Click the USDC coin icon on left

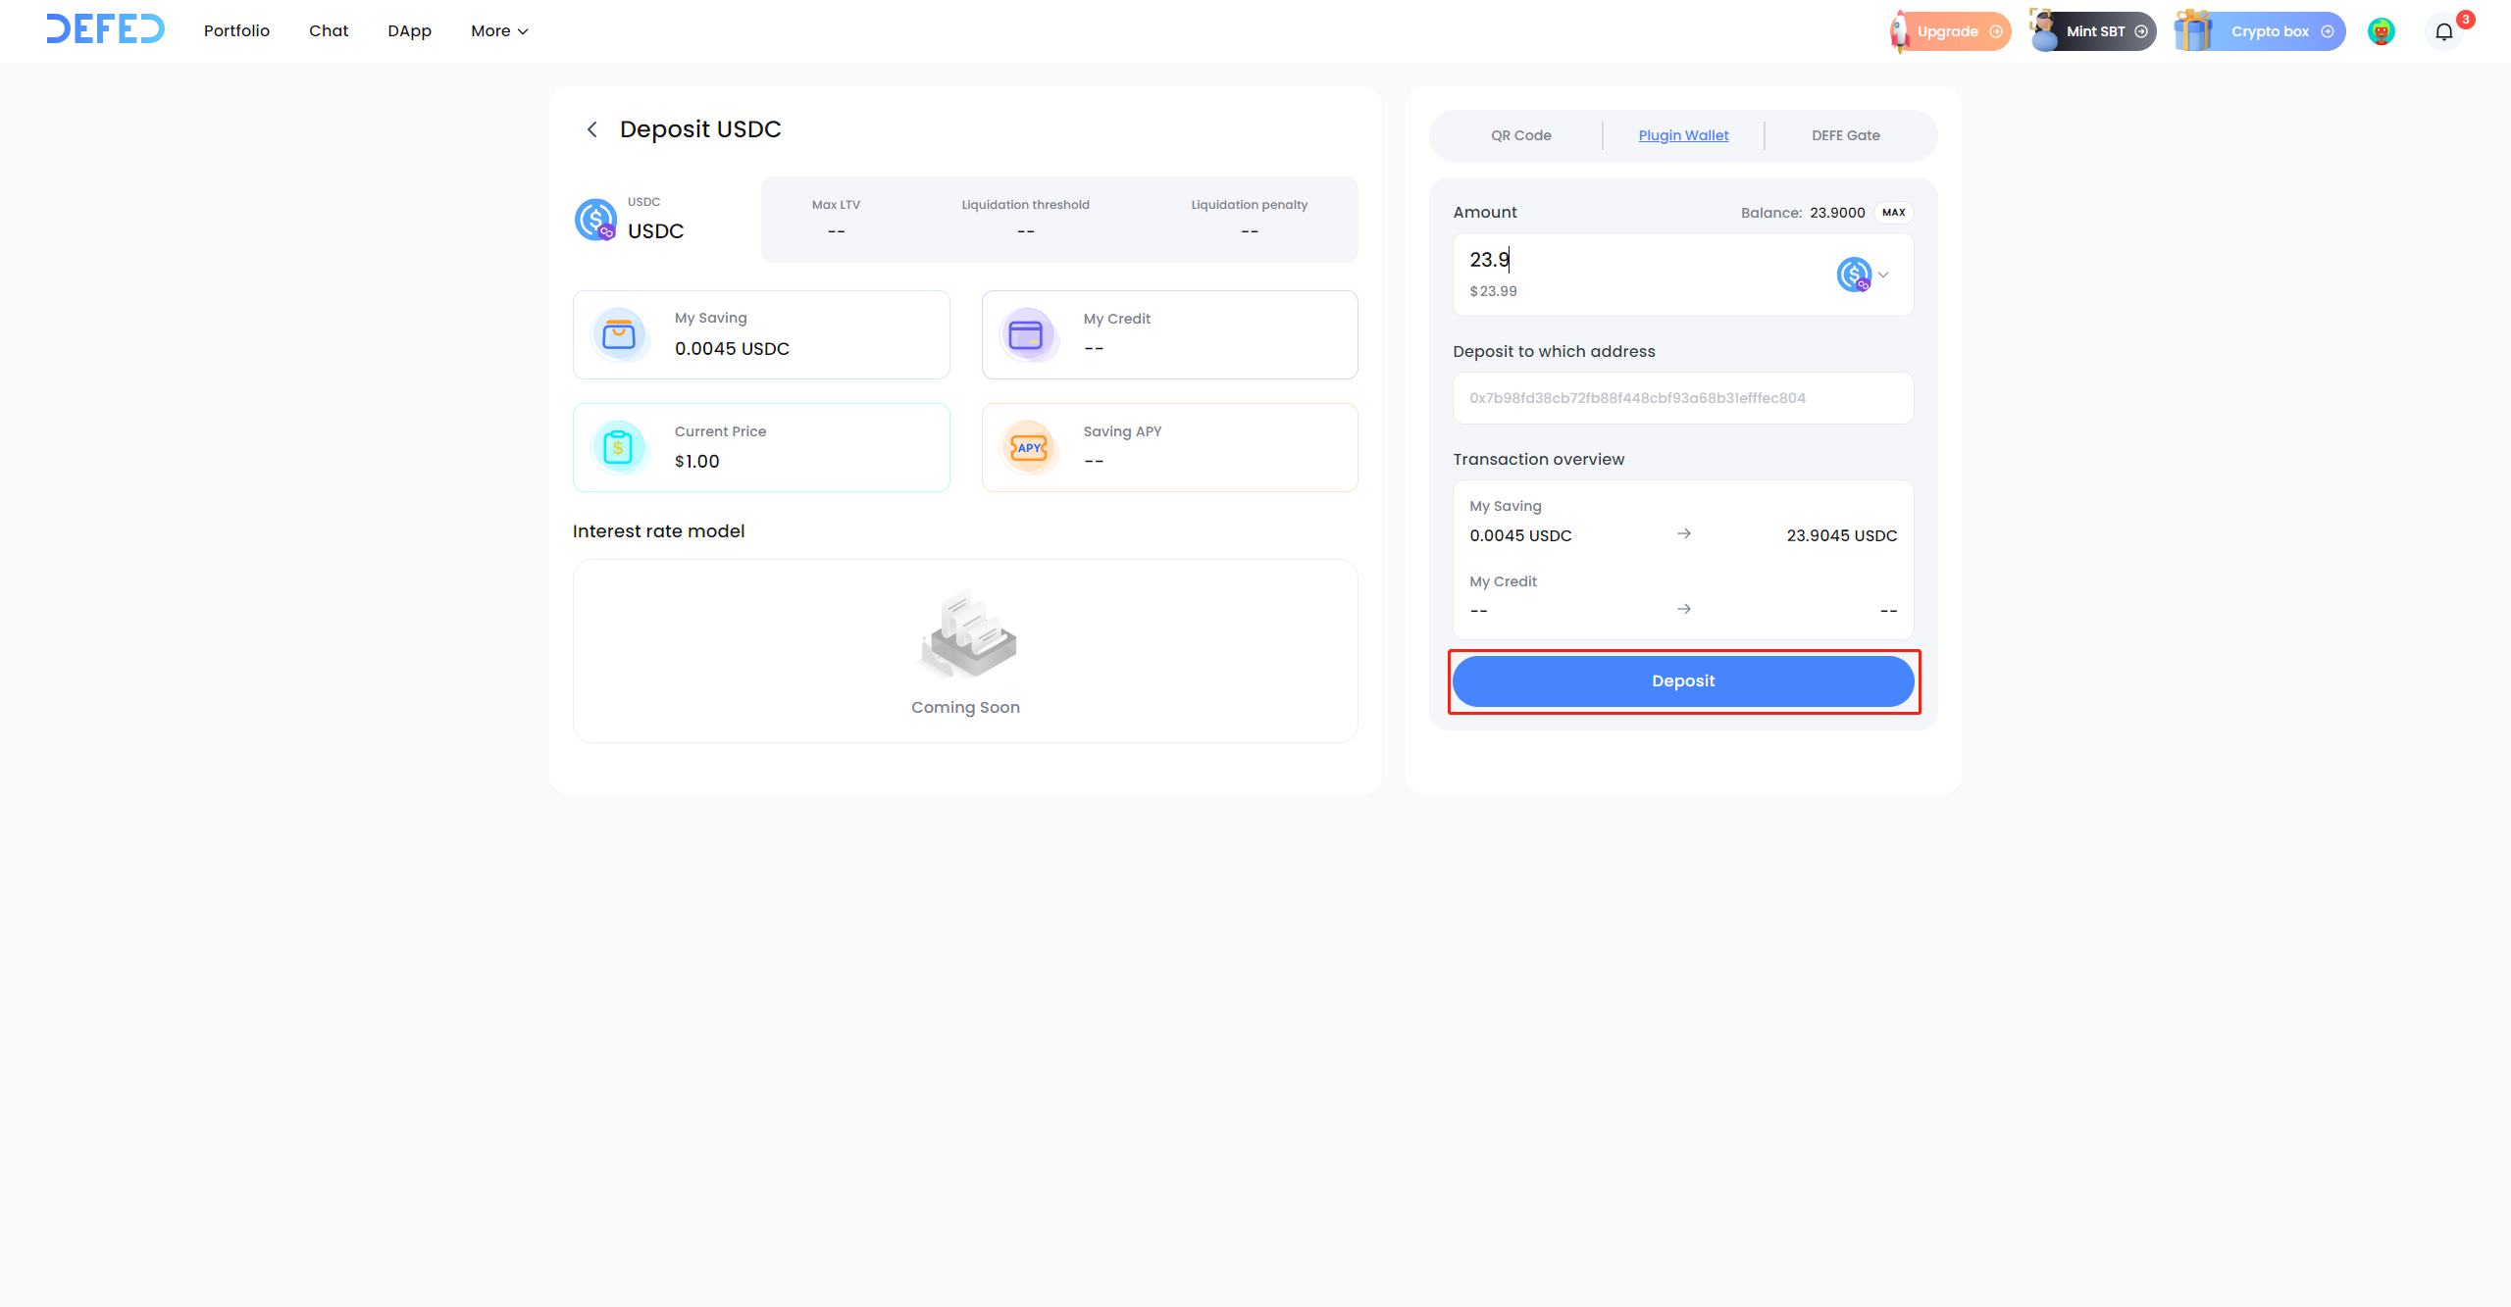[x=595, y=220]
